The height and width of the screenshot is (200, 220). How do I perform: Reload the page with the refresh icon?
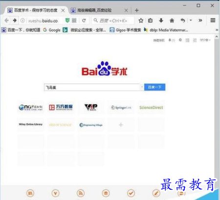tap(84, 20)
